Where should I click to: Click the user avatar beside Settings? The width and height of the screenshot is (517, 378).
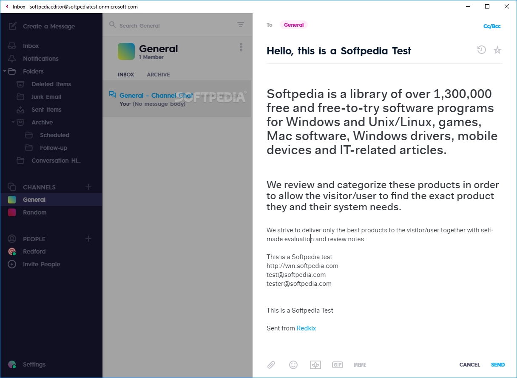coord(12,364)
